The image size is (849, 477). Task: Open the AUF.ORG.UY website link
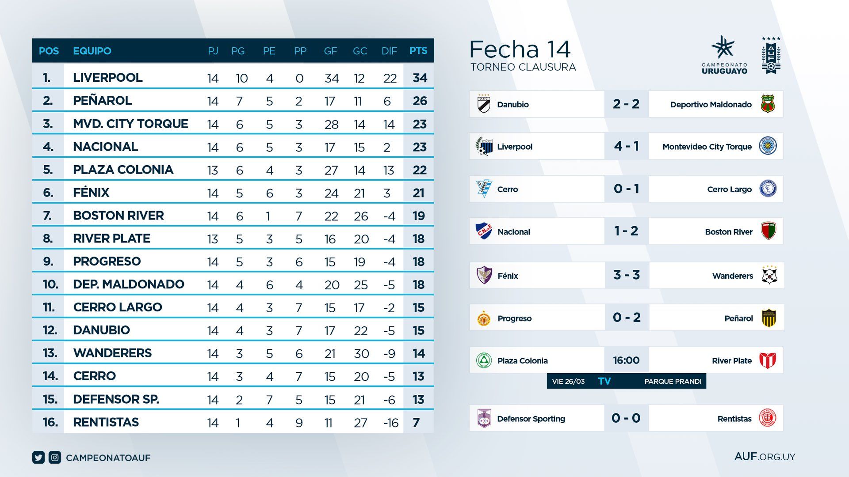click(765, 457)
